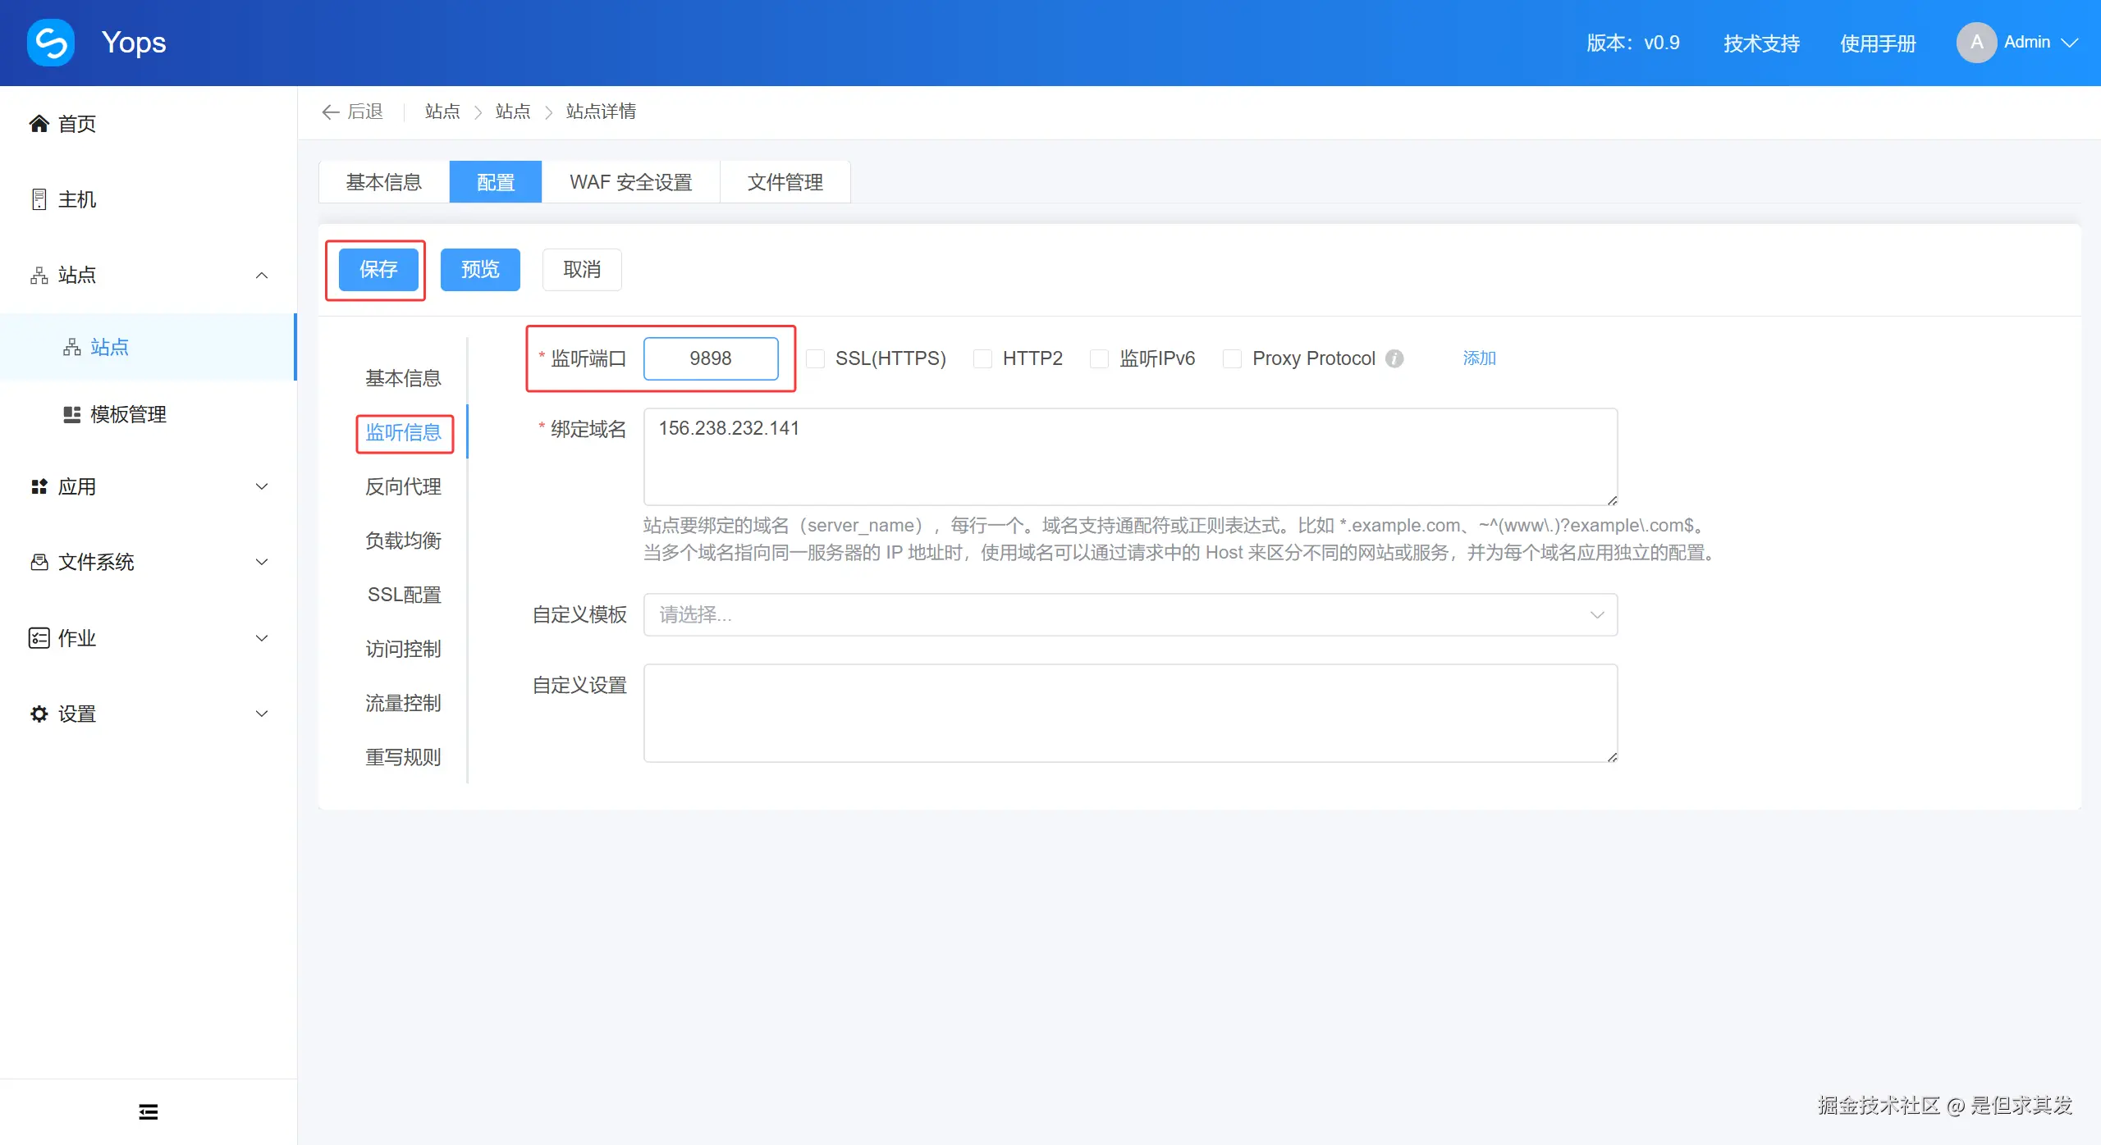Click the sidebar collapse icon at the bottom
The height and width of the screenshot is (1145, 2101).
(x=148, y=1111)
